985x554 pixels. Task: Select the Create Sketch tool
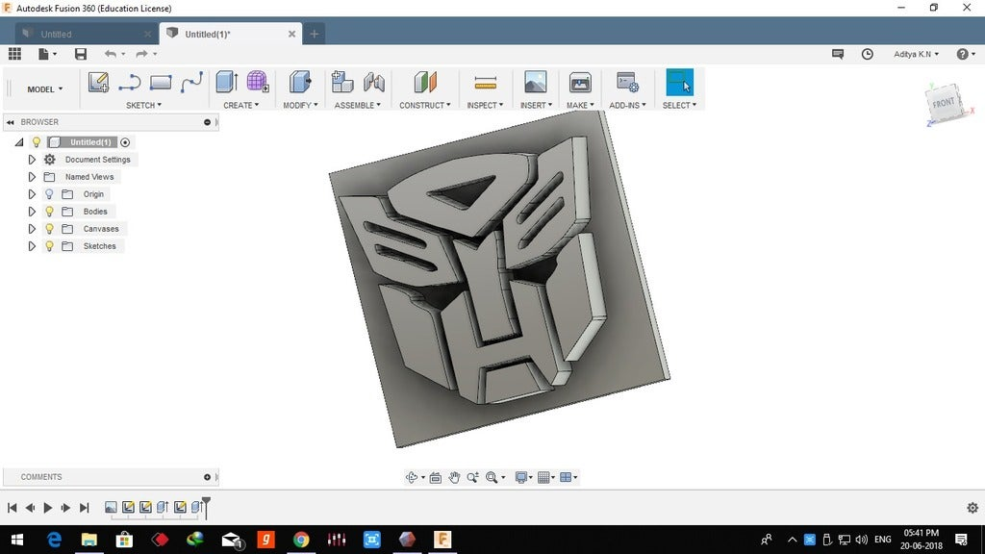(x=98, y=83)
